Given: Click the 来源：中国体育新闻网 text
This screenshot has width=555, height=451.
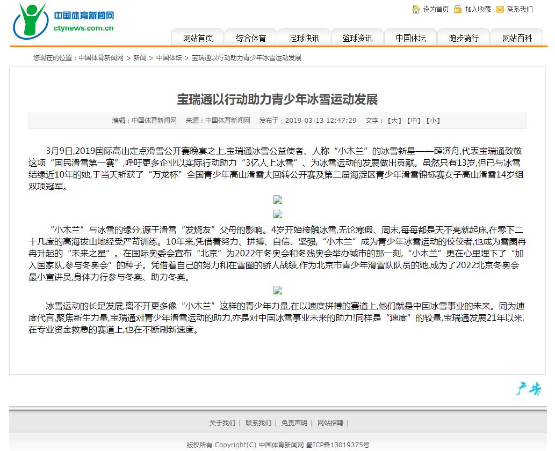Looking at the screenshot, I should click(218, 121).
